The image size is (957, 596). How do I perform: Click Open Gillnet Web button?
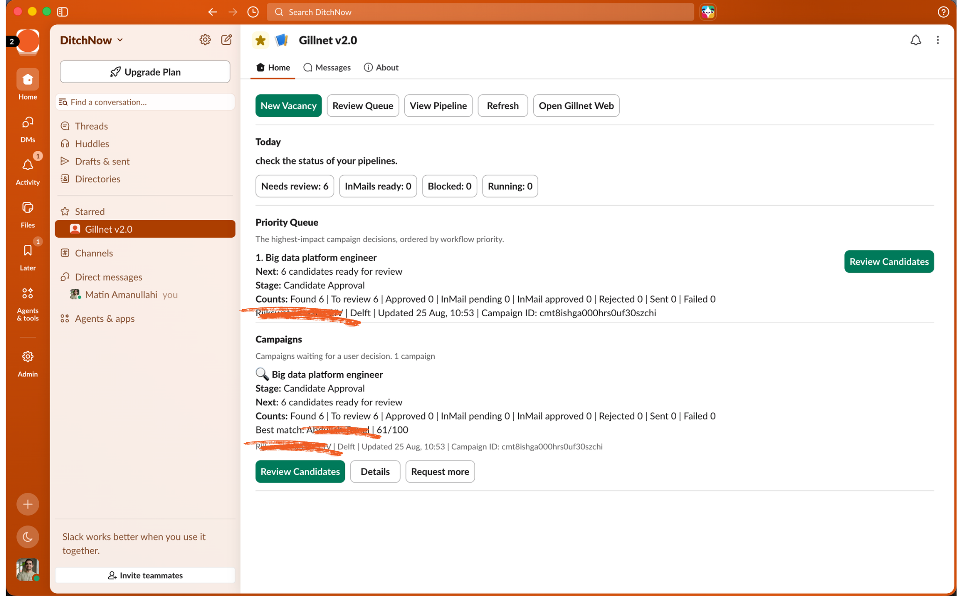click(x=576, y=106)
